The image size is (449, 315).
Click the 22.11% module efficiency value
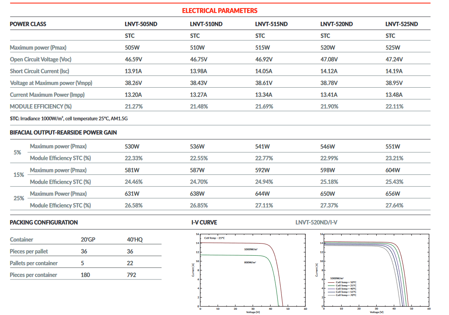click(394, 107)
